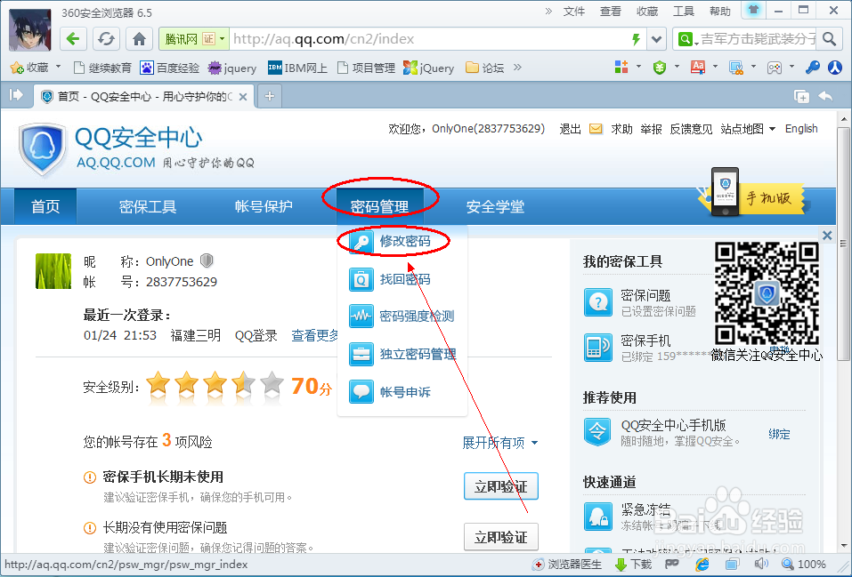Open the IBM网上 bookmark
Viewport: 852px width, 577px height.
pyautogui.click(x=297, y=68)
